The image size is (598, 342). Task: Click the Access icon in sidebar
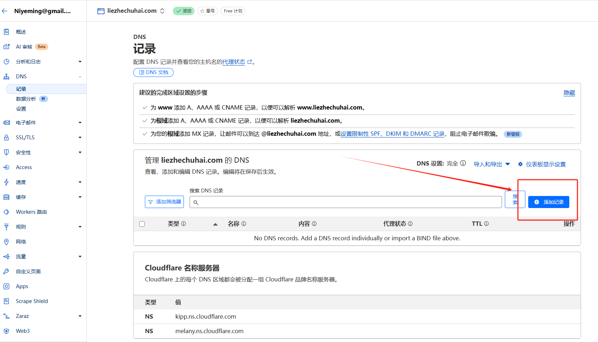(6, 167)
